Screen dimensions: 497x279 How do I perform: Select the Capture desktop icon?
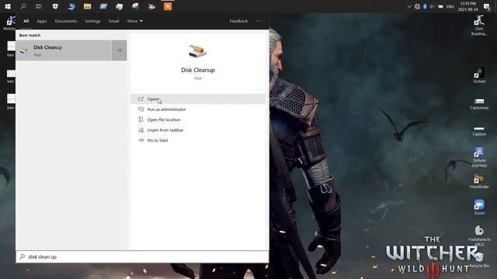pyautogui.click(x=479, y=130)
